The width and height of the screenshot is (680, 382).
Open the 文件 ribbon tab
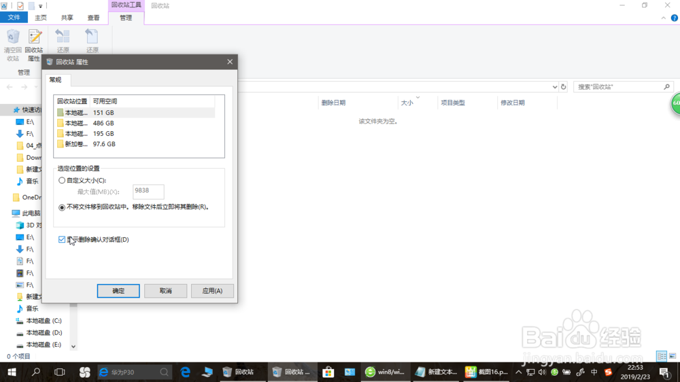[14, 18]
